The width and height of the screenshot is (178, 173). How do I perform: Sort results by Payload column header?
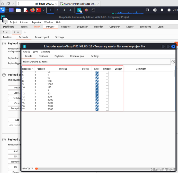(x=63, y=69)
